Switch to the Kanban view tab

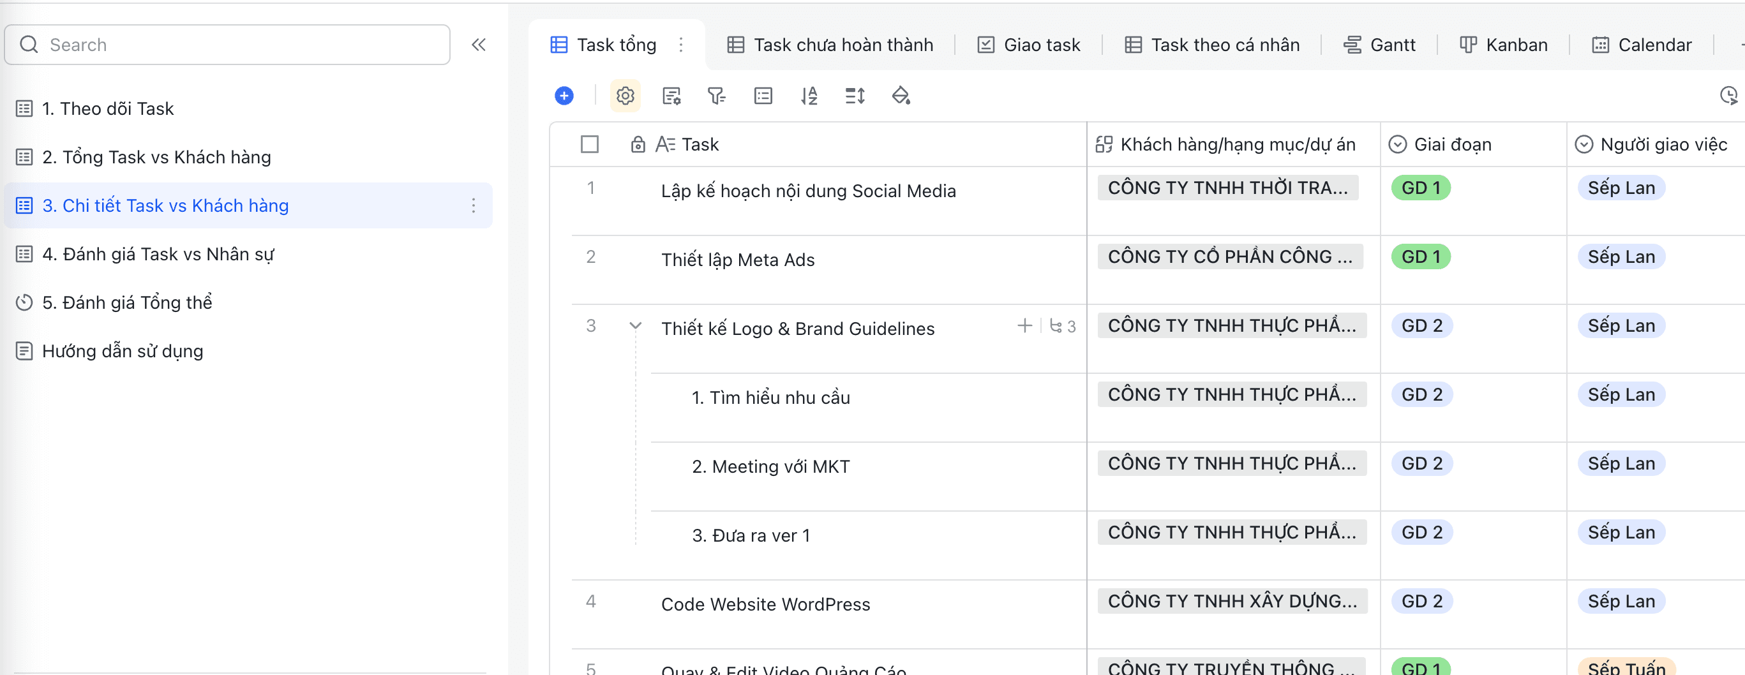pos(1503,45)
